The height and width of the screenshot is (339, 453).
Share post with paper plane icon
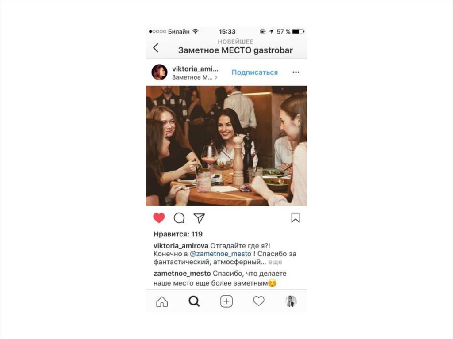tap(199, 218)
